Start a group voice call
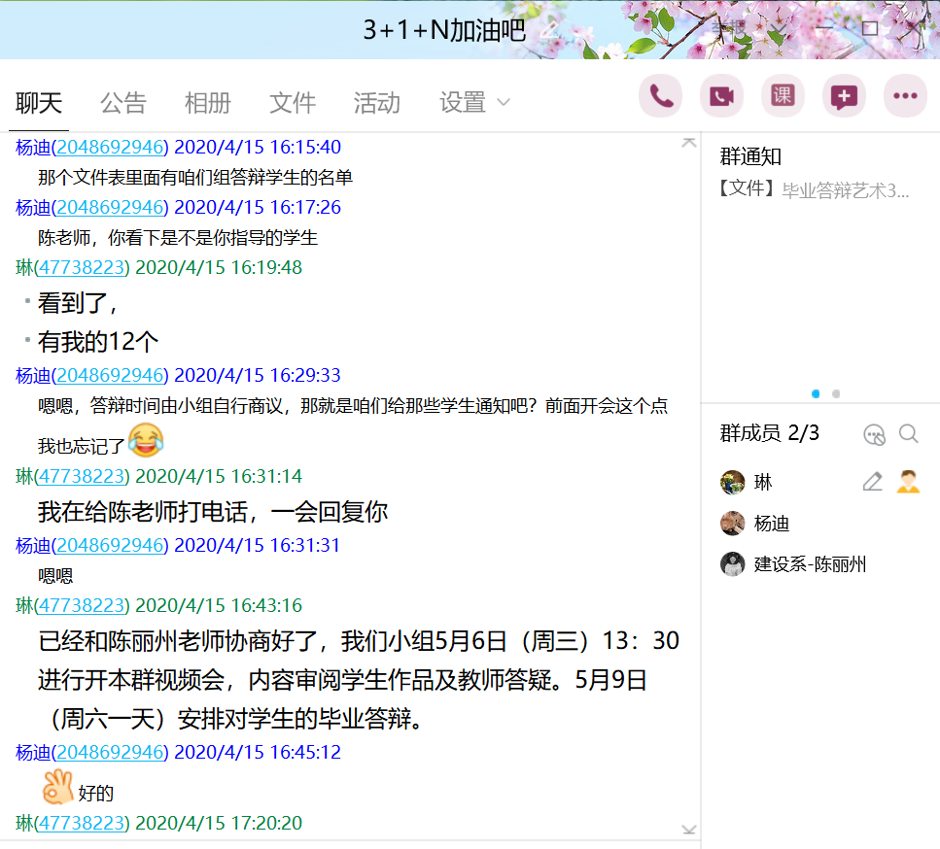Screen dimensions: 940x849 click(661, 96)
